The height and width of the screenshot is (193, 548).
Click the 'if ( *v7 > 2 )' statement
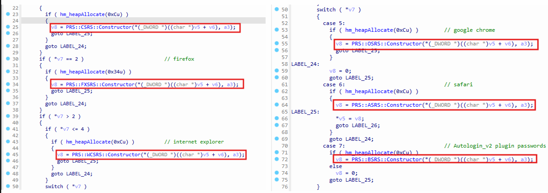coord(60,116)
